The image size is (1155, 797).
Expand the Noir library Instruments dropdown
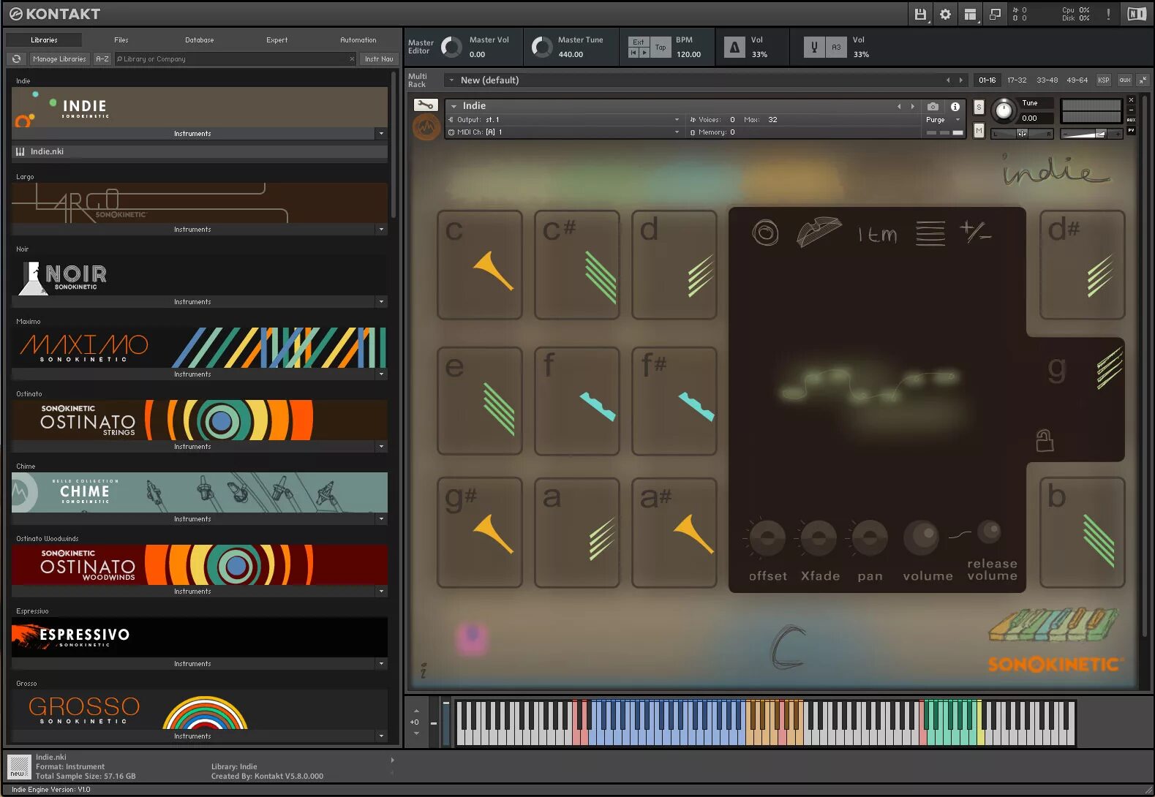coord(381,301)
